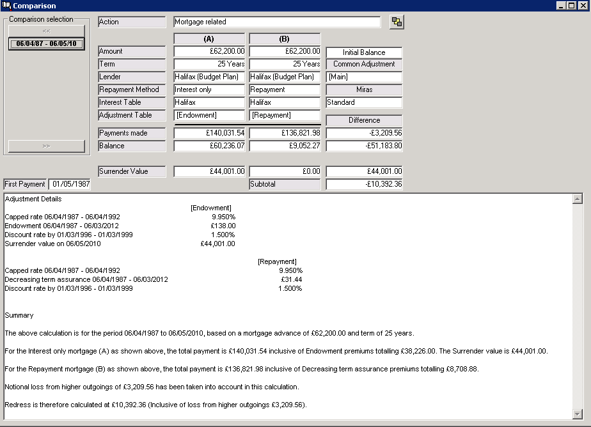Click the £60,236.07 balance field
Viewport: 591px width, 427px height.
209,146
